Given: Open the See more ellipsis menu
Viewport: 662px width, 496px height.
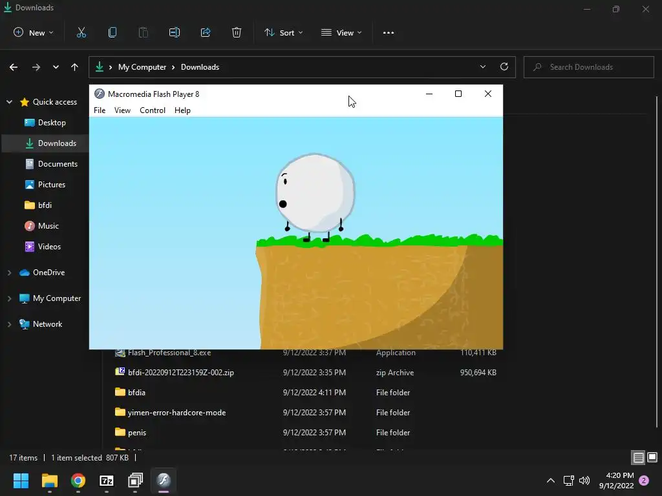Looking at the screenshot, I should click(x=389, y=32).
